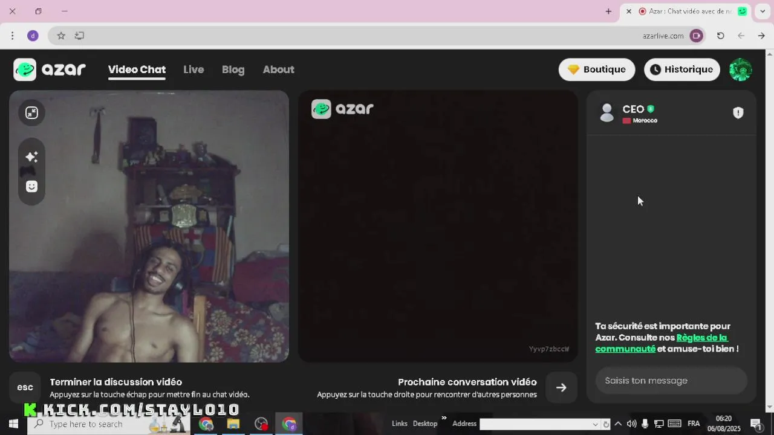Image resolution: width=774 pixels, height=435 pixels.
Task: Open the volume speaker icon
Action: coord(631,424)
